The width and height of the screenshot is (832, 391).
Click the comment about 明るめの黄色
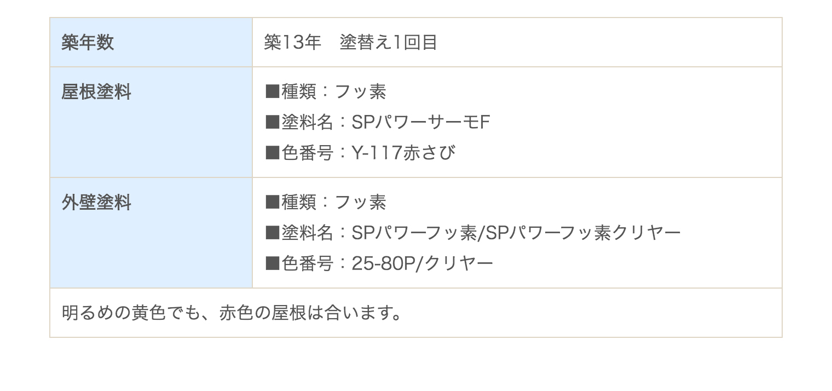[x=232, y=313]
